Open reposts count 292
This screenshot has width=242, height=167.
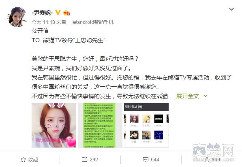(x=94, y=160)
